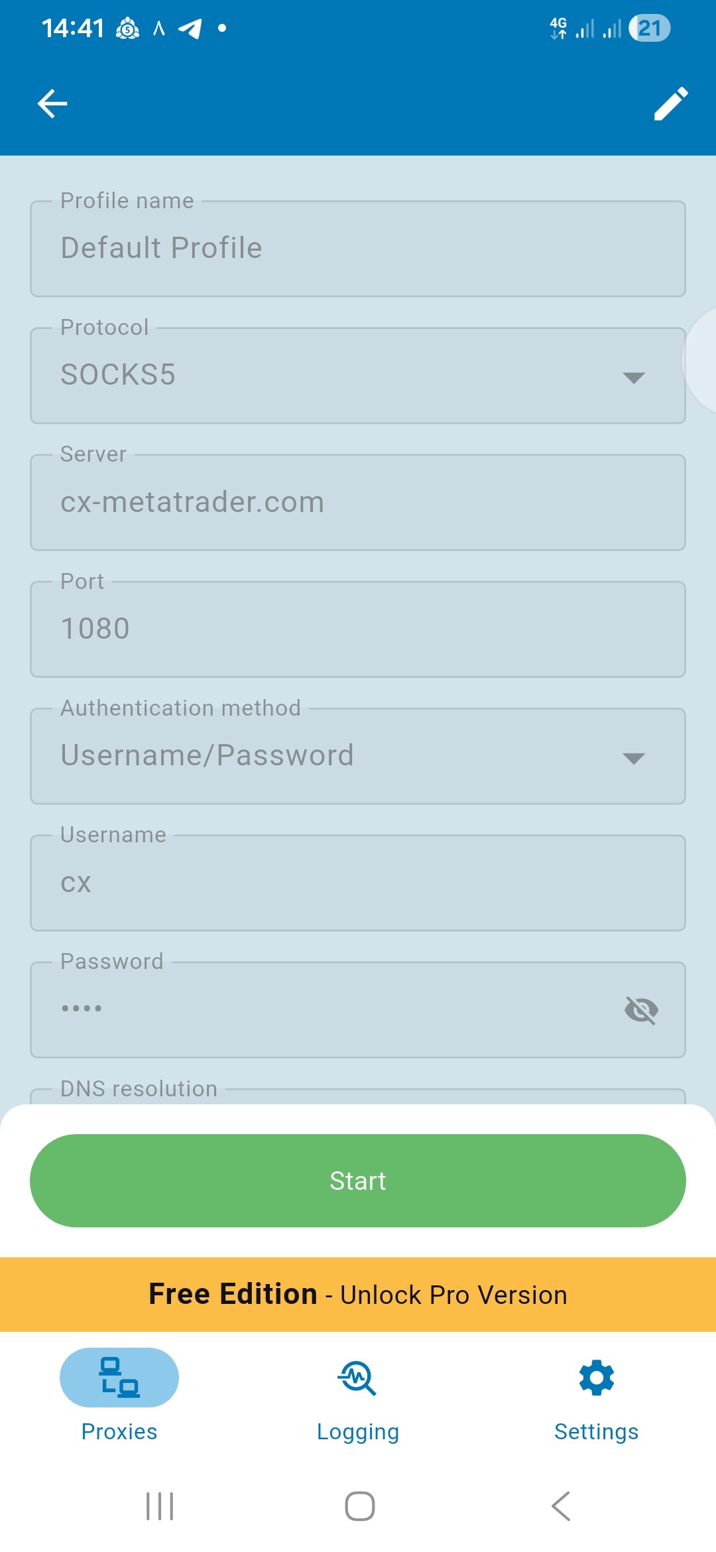716x1552 pixels.
Task: Open the Proxies tab icon
Action: point(119,1377)
